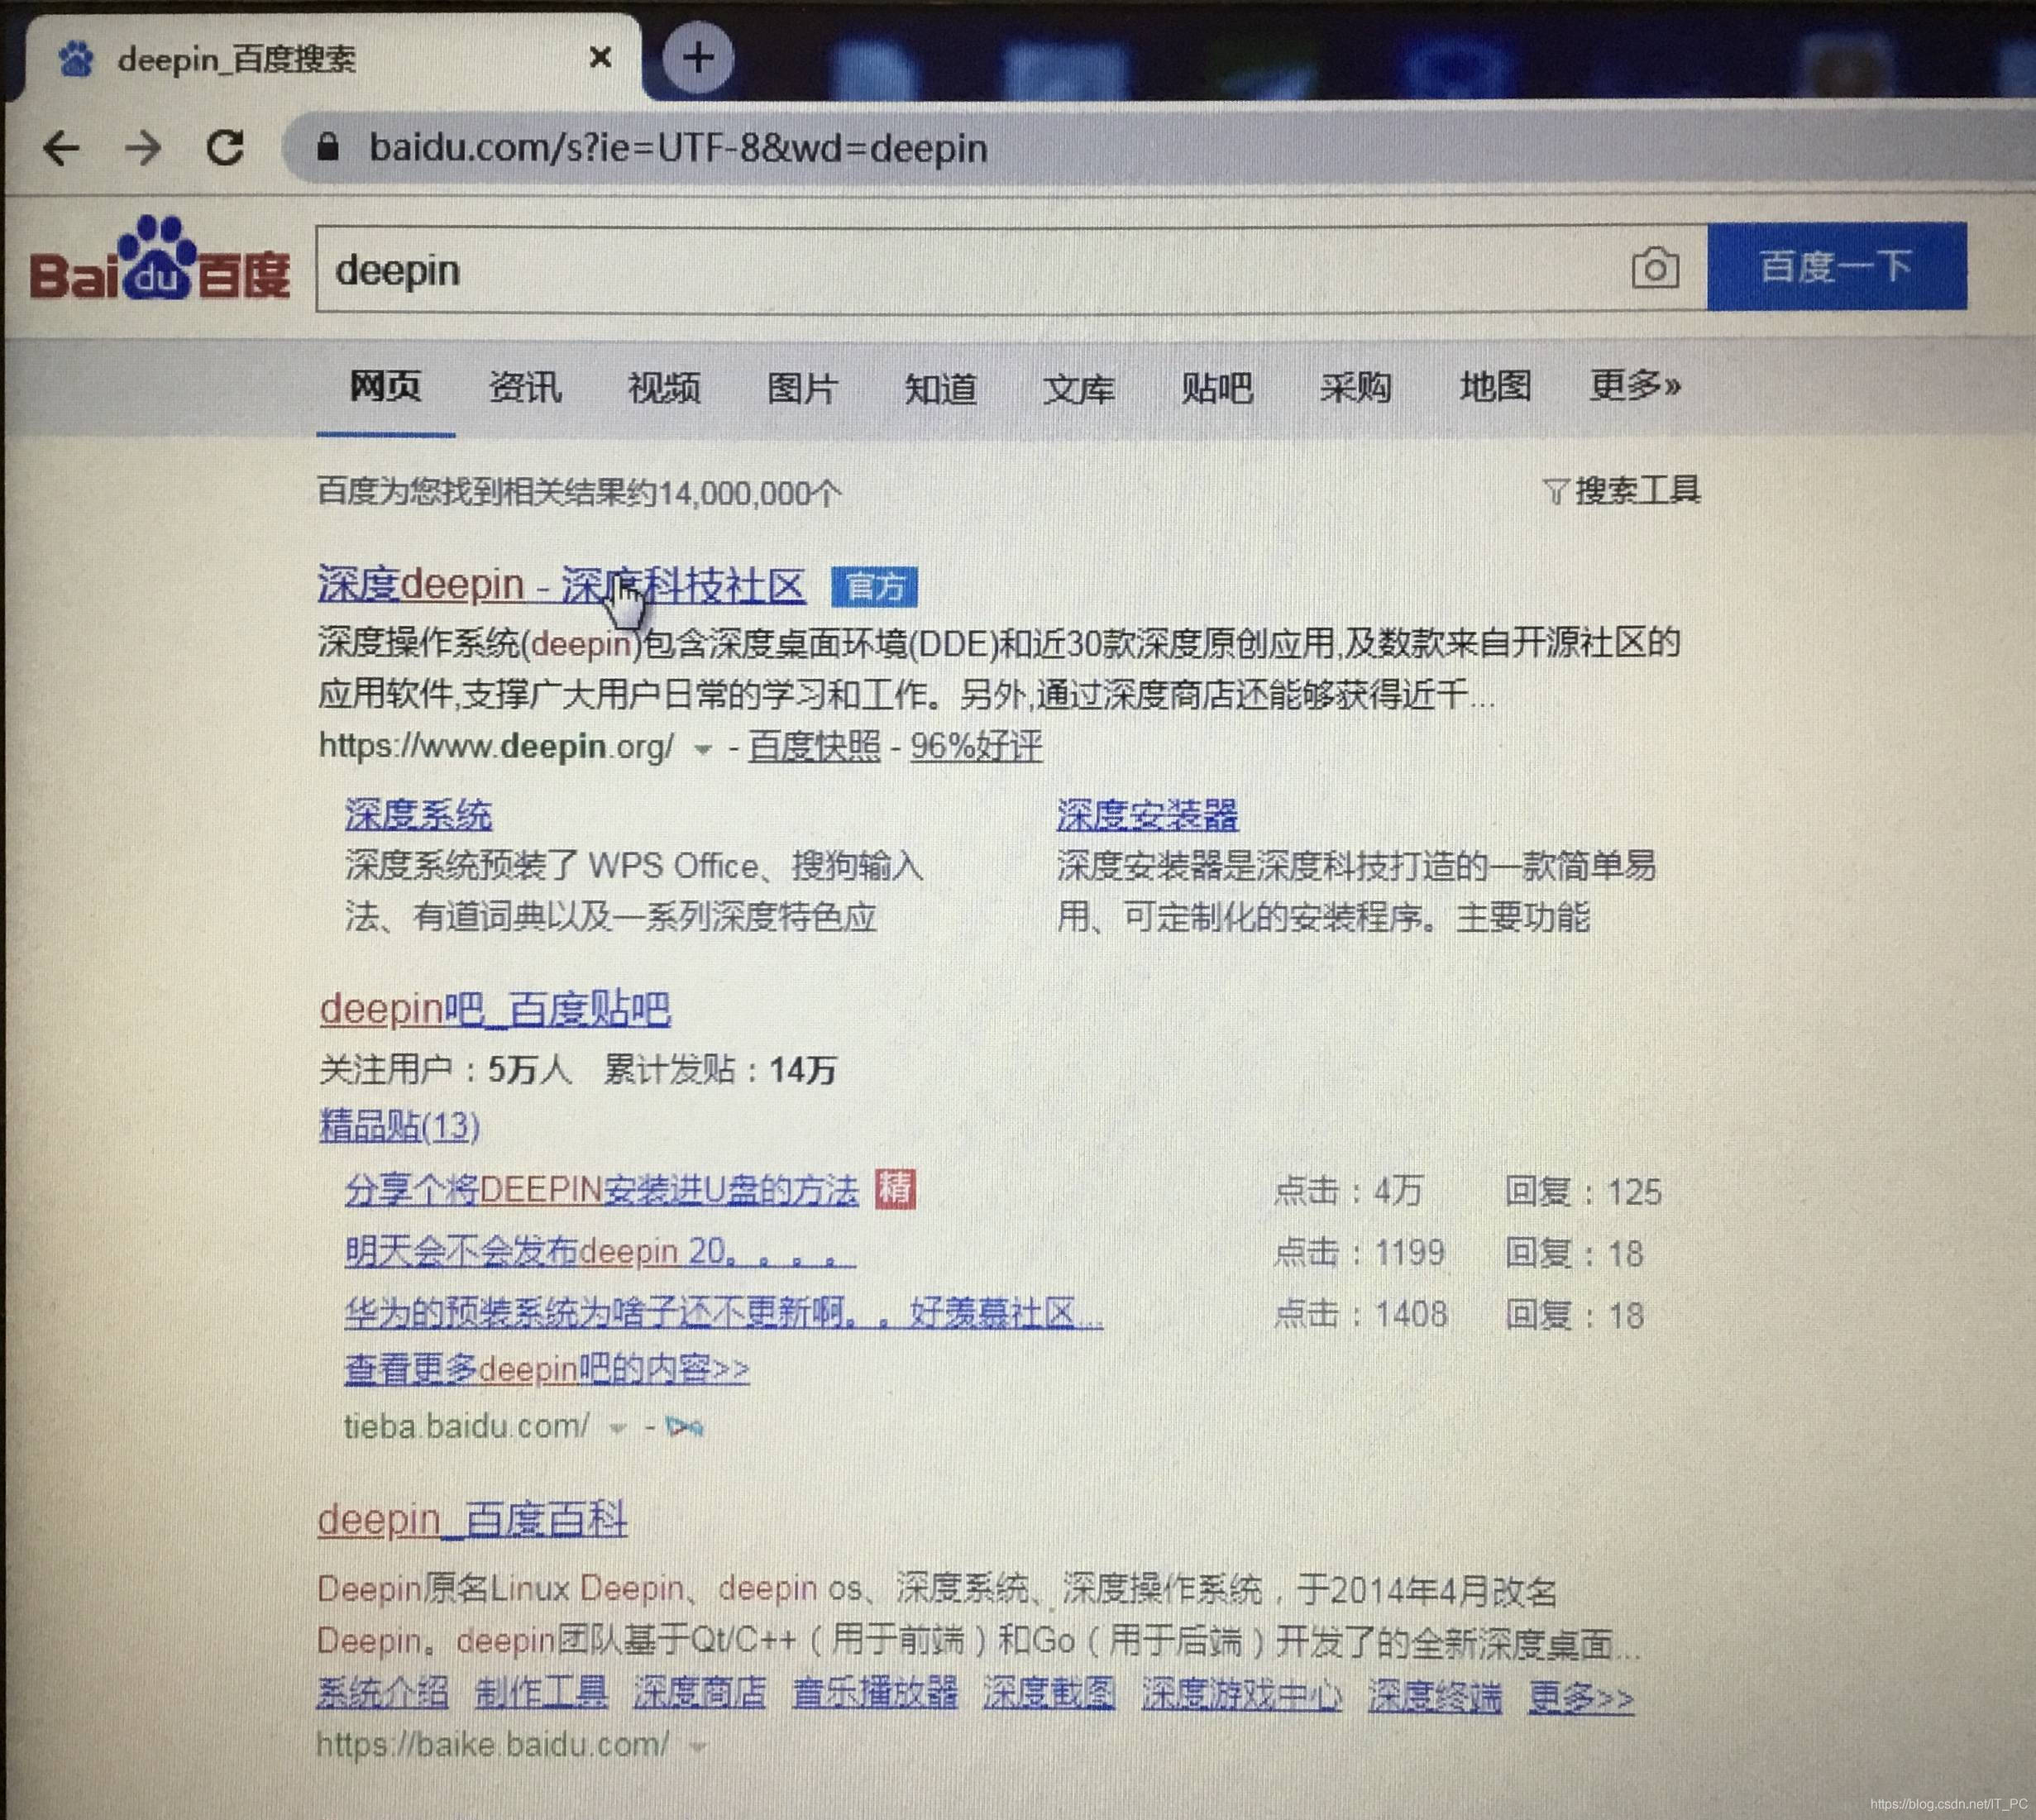The image size is (2036, 1820).
Task: Click the browser forward arrow
Action: pyautogui.click(x=144, y=148)
